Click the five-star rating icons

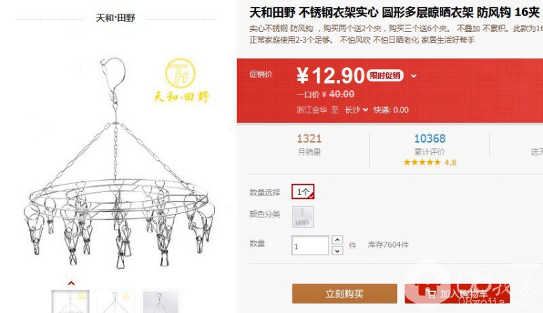[422, 162]
